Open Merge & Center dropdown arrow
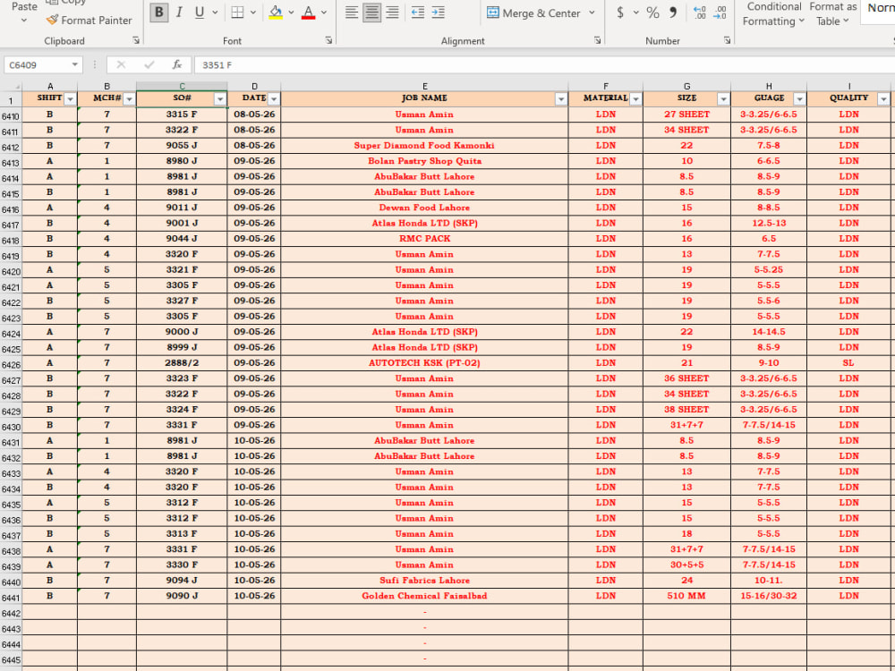895x671 pixels. point(592,13)
